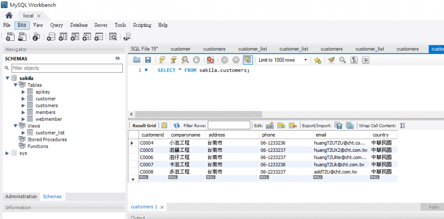Export recordset to file icon
This screenshot has width=444, height=219.
coord(338,125)
